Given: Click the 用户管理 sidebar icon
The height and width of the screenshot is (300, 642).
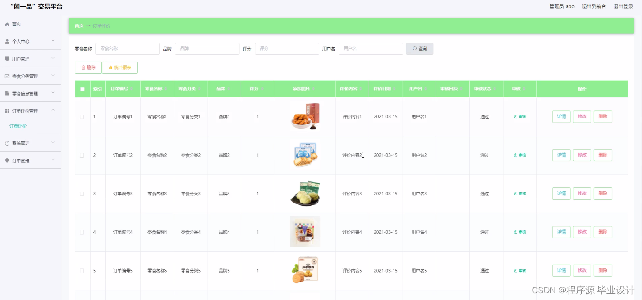Looking at the screenshot, I should coord(7,59).
